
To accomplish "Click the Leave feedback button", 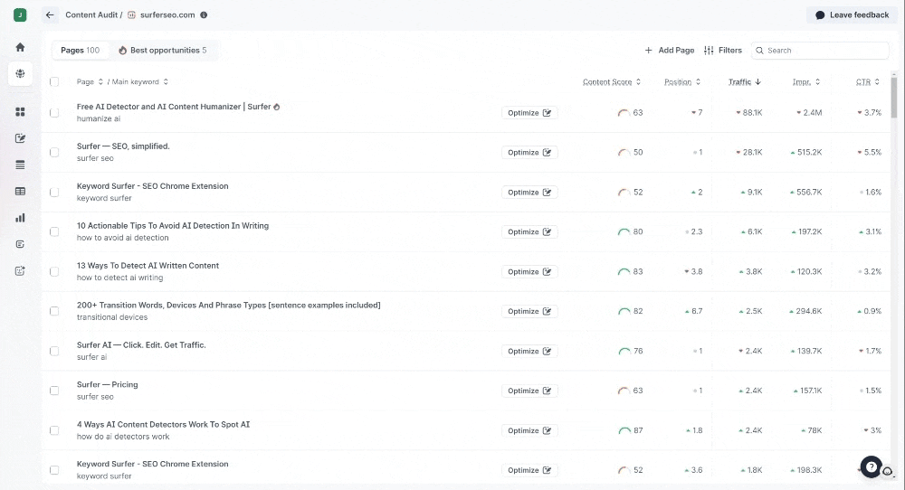I will 851,15.
